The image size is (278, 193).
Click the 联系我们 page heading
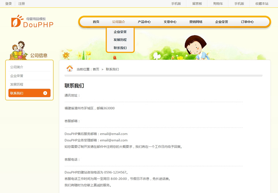point(74,86)
